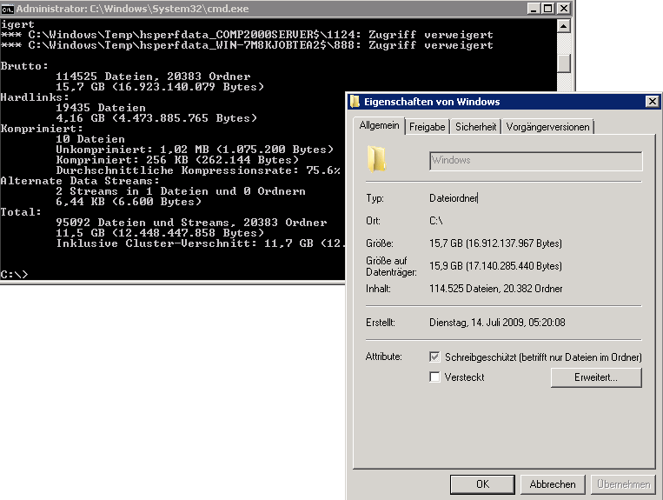This screenshot has width=663, height=500.
Task: Minimize the Administrator cmd.exe window
Action: pos(531,8)
